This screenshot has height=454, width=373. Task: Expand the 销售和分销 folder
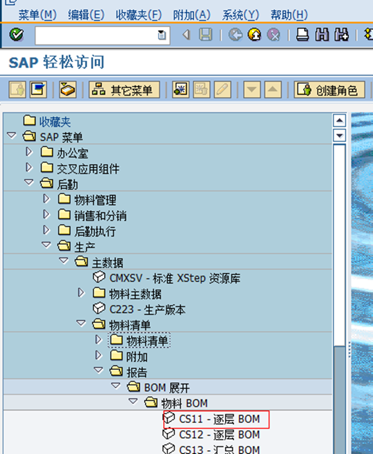(x=46, y=214)
